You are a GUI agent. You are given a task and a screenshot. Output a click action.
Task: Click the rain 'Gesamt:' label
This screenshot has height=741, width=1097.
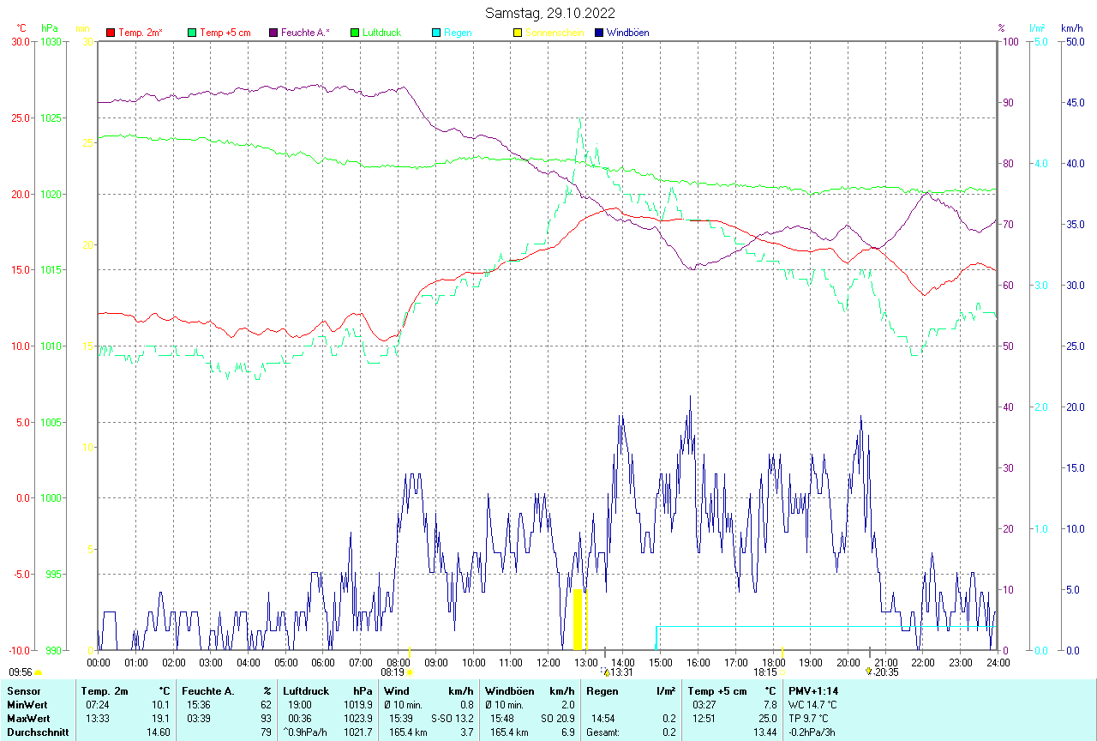603,732
